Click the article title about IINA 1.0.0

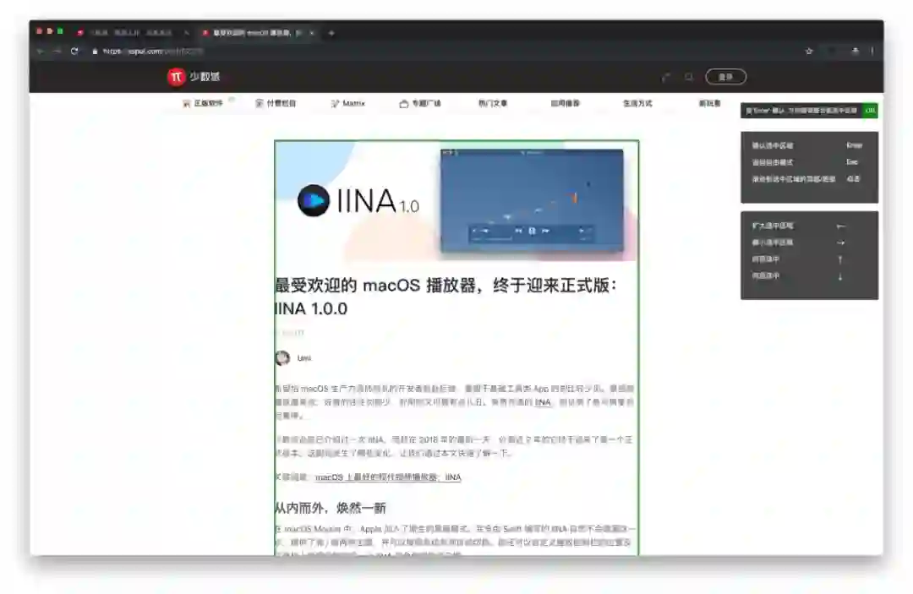(446, 297)
